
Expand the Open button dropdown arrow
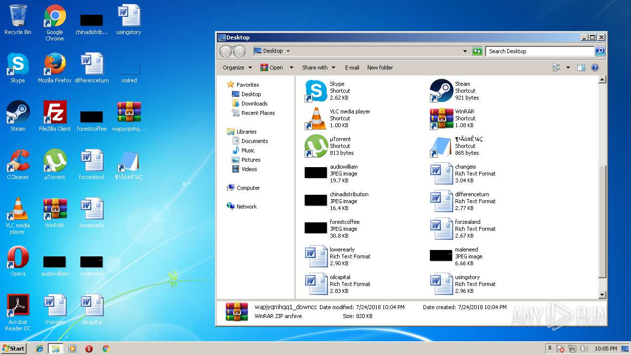click(x=291, y=68)
